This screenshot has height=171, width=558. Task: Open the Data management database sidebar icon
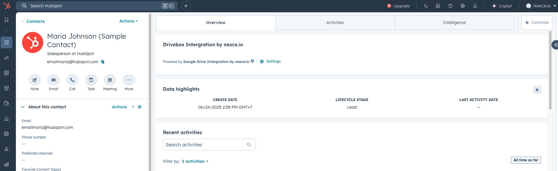point(6,134)
